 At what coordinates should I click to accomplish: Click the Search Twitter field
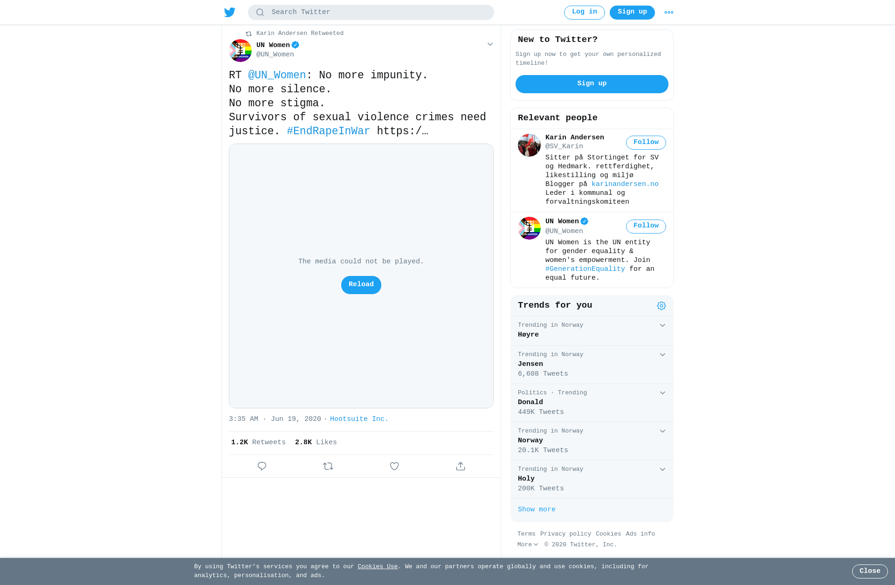371,12
